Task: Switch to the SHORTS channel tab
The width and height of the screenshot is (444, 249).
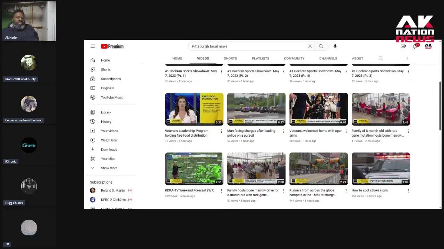Action: click(230, 58)
